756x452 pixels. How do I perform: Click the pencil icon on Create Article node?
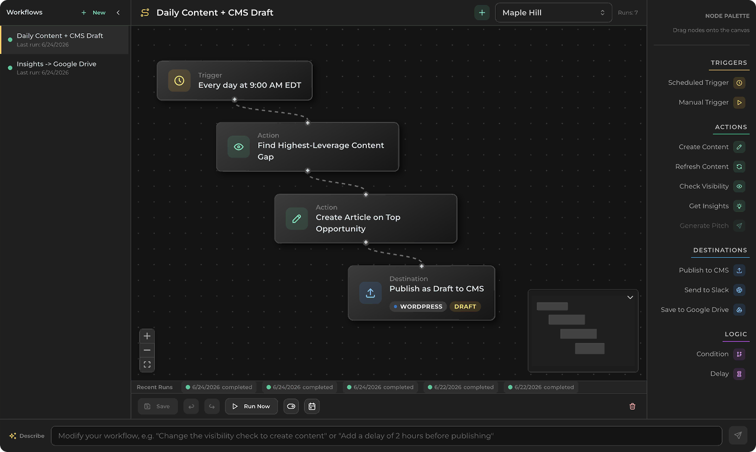coord(297,219)
